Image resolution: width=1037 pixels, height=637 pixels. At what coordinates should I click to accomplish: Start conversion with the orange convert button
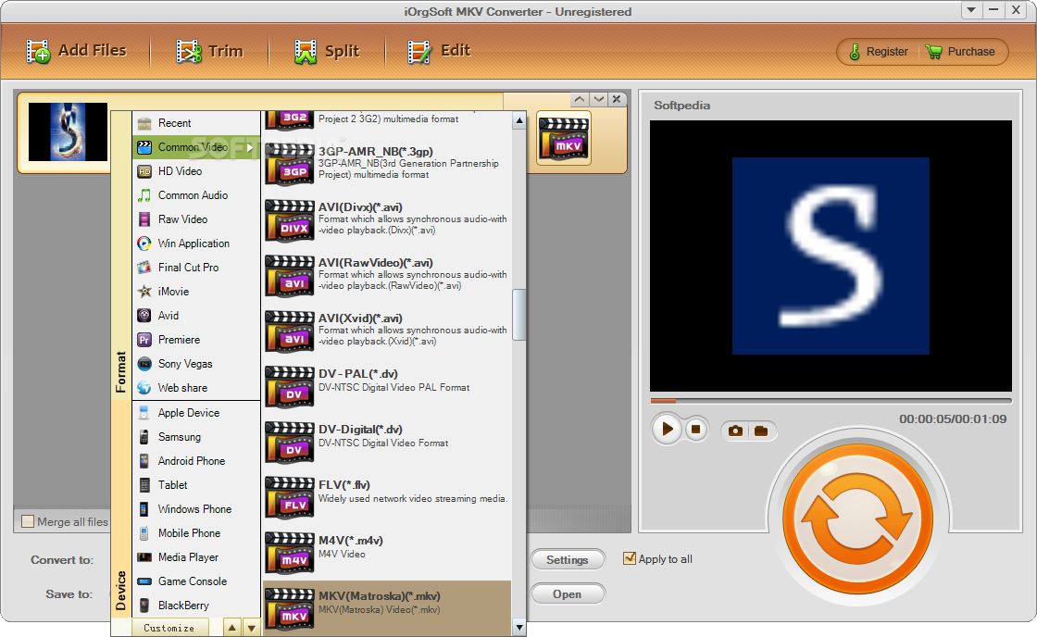857,518
